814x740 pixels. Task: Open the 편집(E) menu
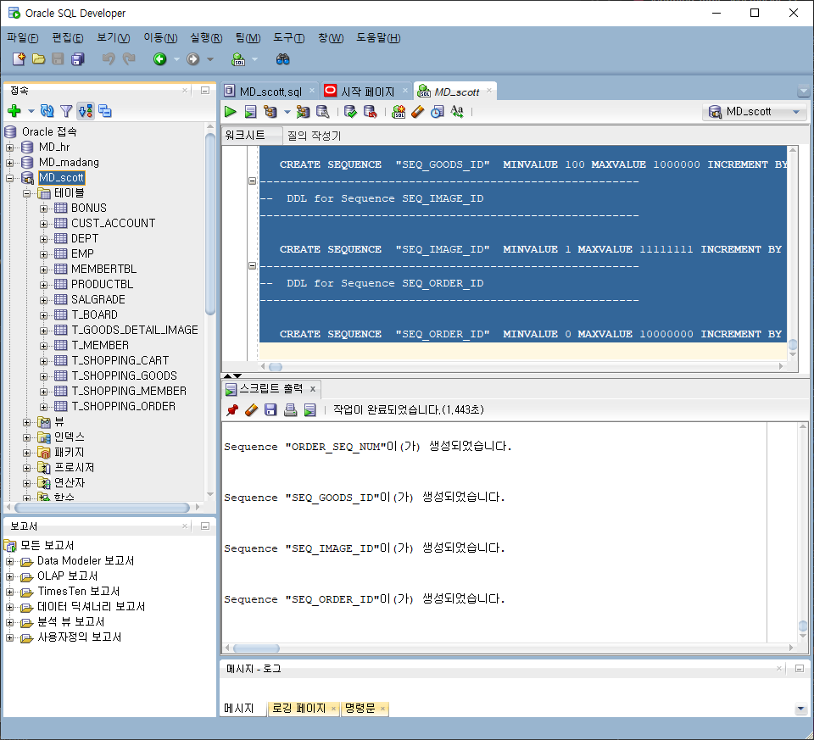coord(68,38)
